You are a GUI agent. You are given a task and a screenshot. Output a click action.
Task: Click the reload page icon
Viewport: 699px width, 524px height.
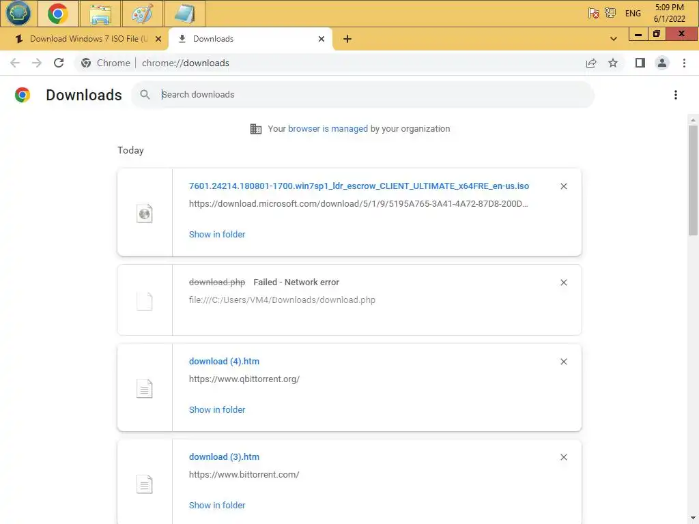59,63
